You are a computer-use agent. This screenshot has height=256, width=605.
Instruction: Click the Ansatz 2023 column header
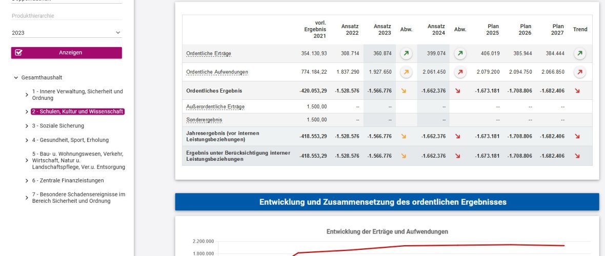point(382,30)
